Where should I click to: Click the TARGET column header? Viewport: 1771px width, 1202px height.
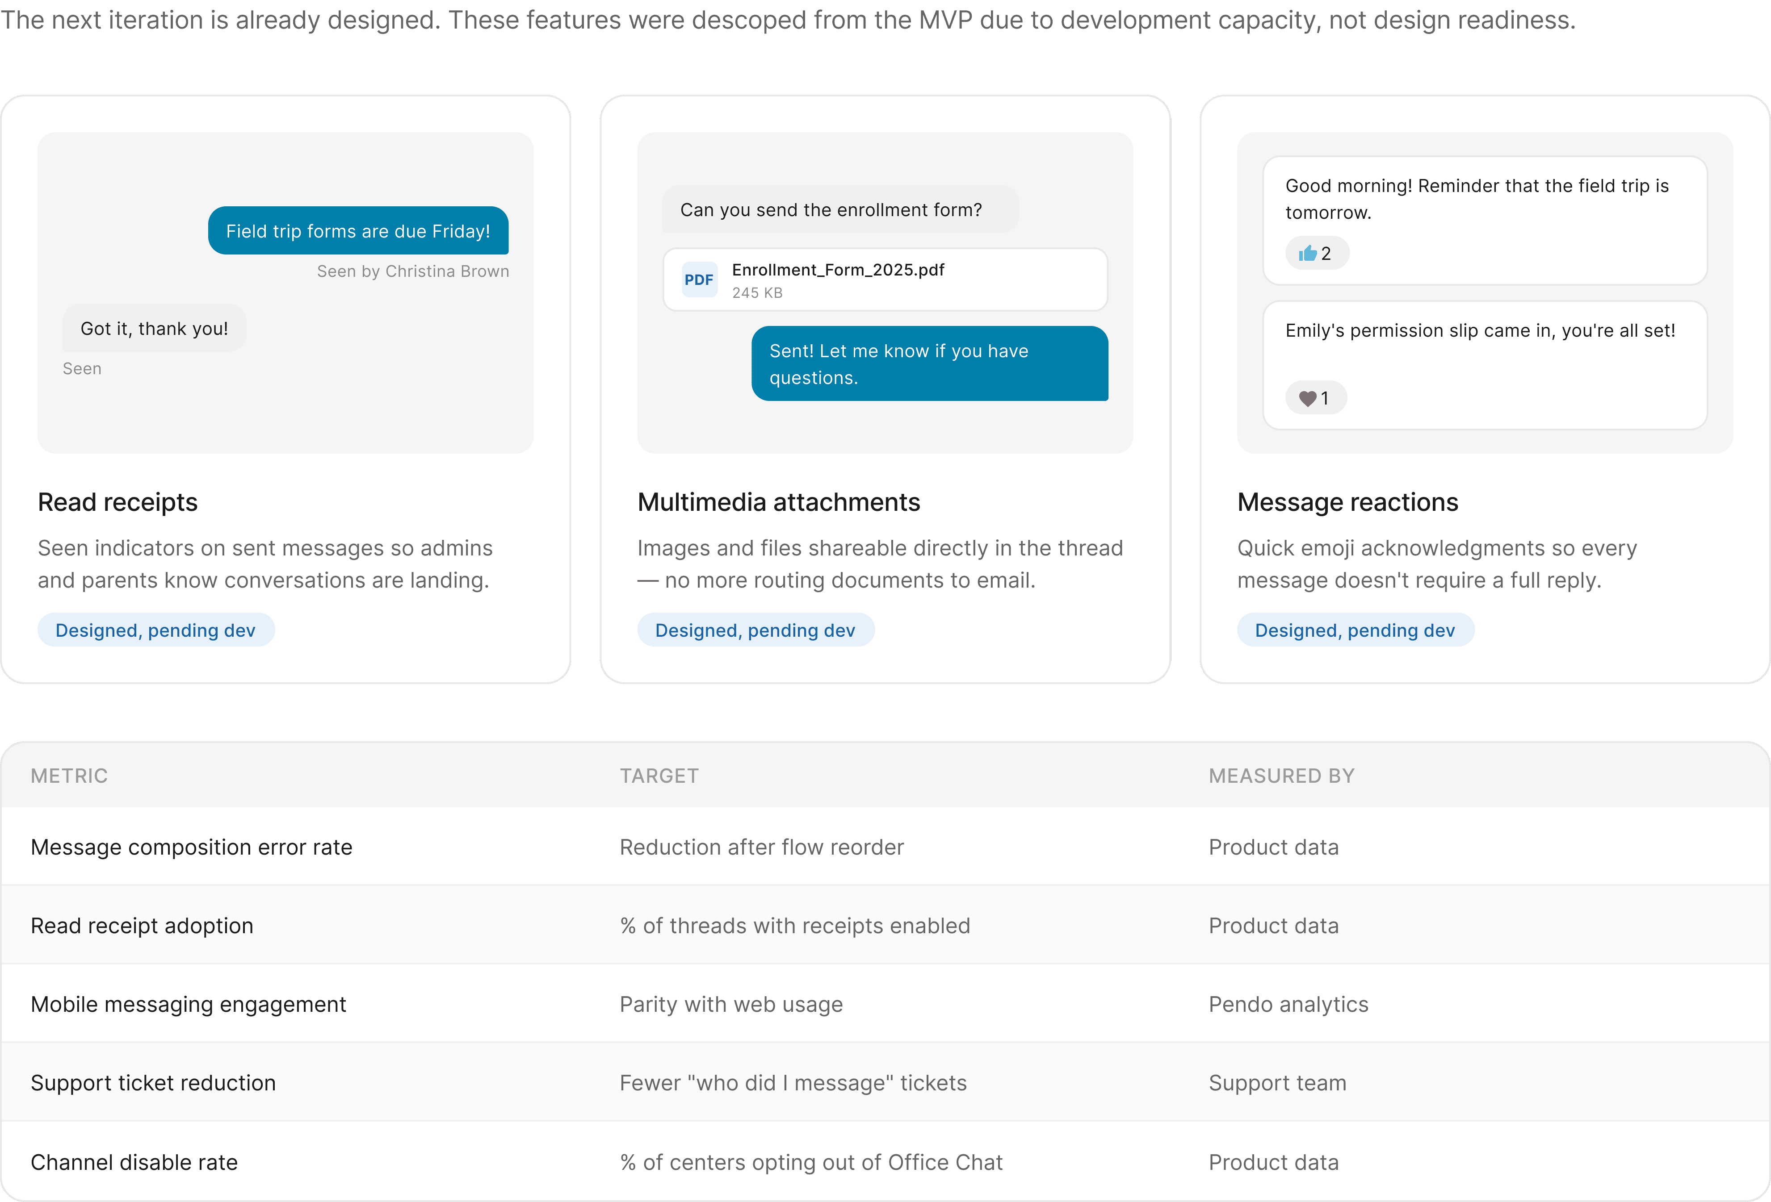[659, 776]
